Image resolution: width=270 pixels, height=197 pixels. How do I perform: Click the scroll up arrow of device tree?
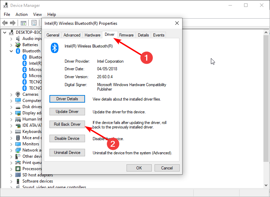pos(266,32)
